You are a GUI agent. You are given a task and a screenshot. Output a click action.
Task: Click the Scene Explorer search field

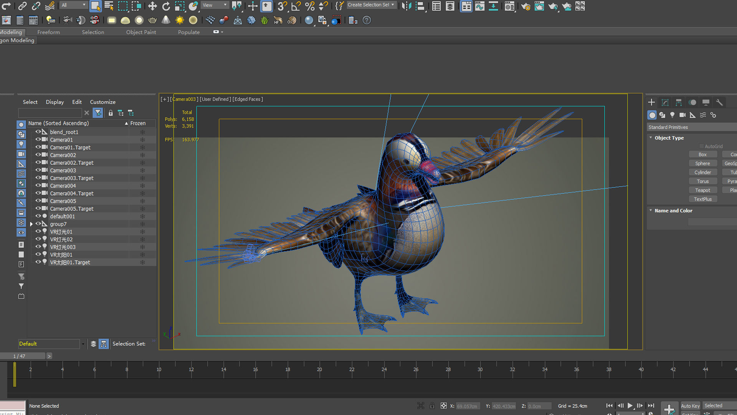pyautogui.click(x=50, y=113)
